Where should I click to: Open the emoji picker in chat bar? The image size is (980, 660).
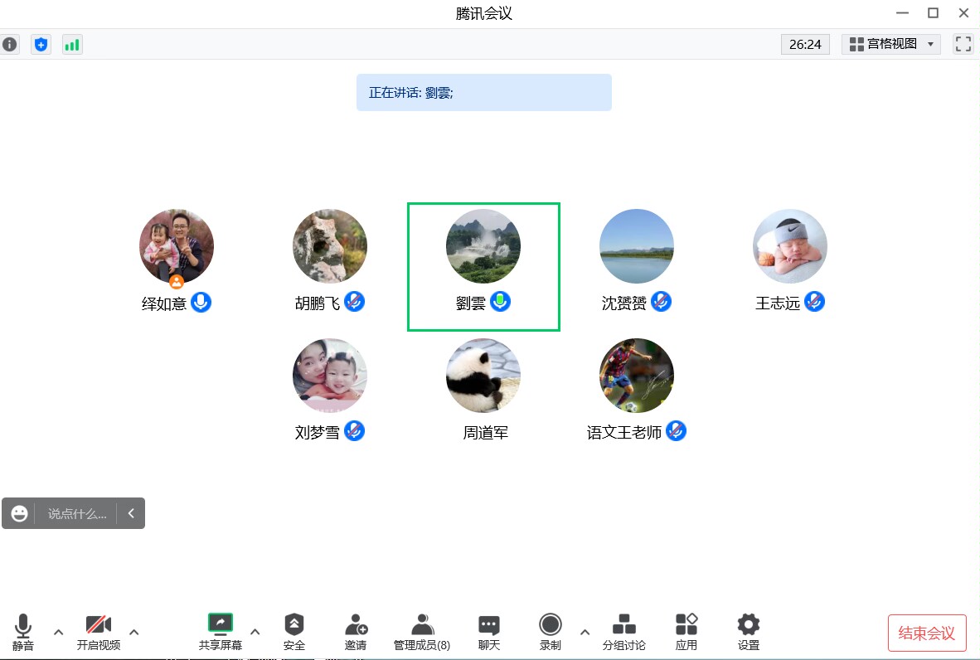[19, 513]
